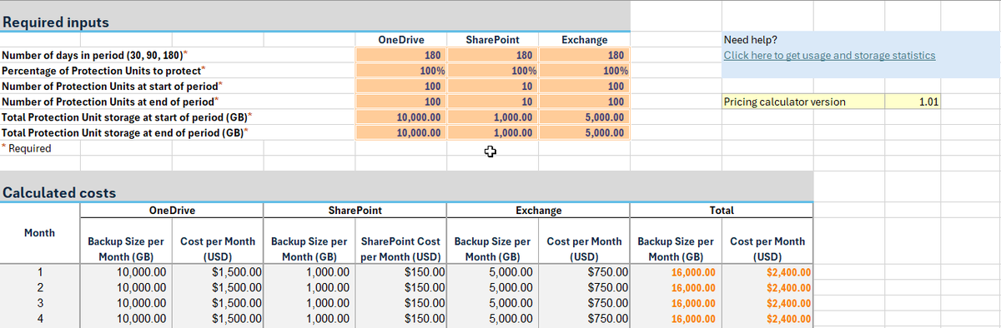Click Total 'Backup Size per Month (GB)' header
Screen dimensions: 1001x328
point(677,249)
